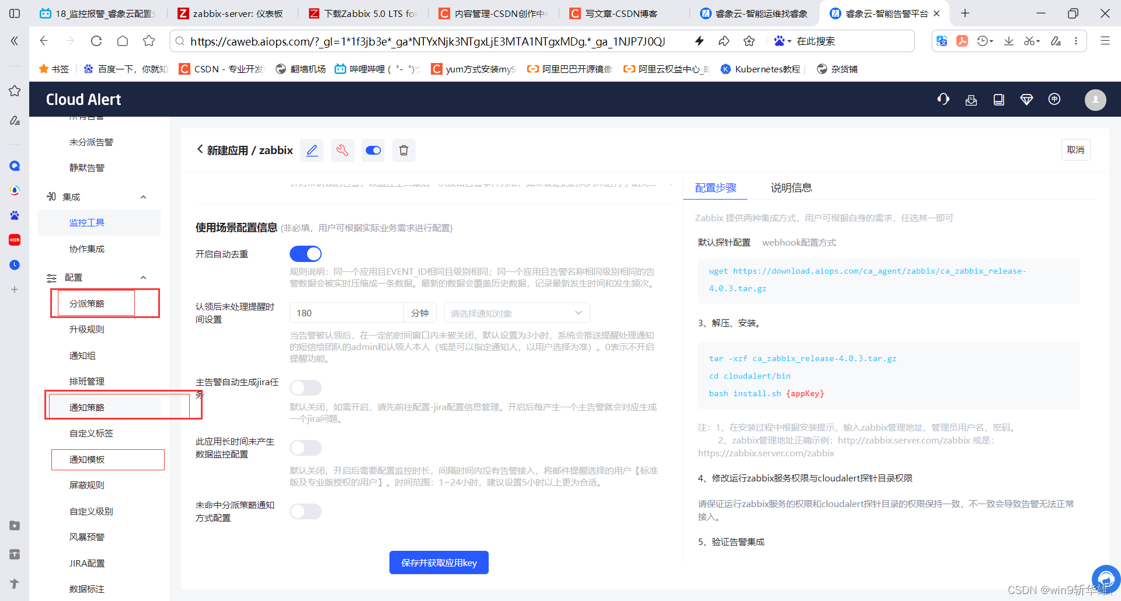Click the browser home icon

123,41
